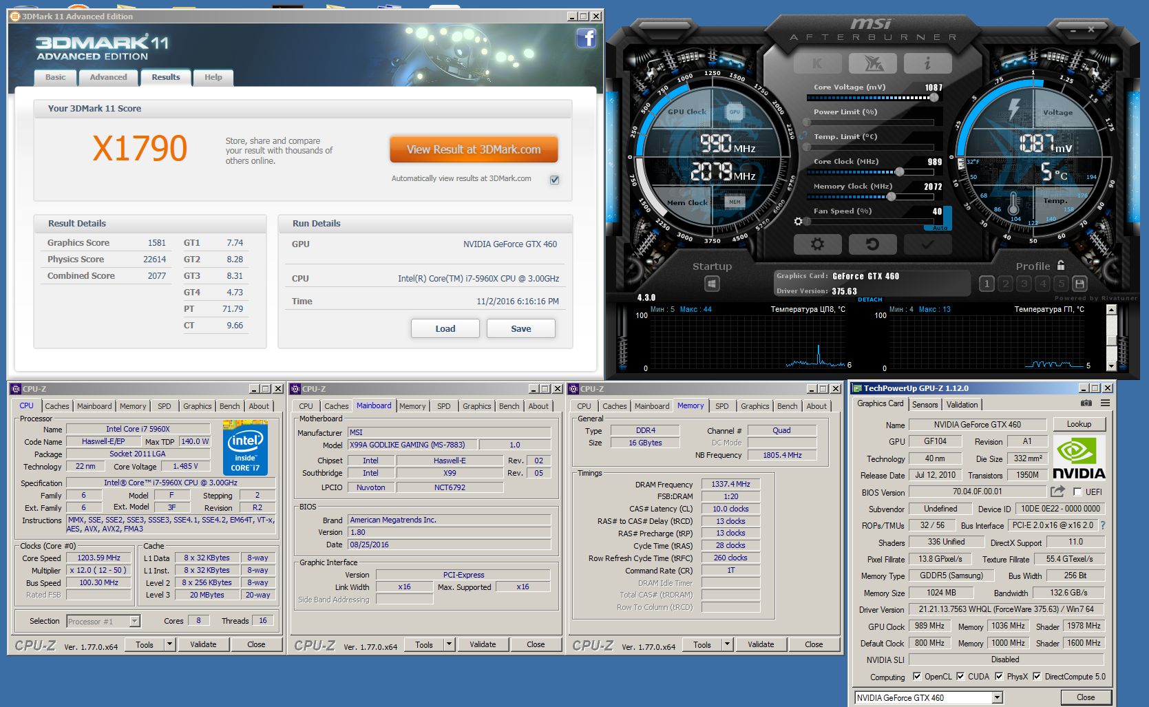Click View Result at 3DMark.com button
Image resolution: width=1149 pixels, height=707 pixels.
point(474,149)
